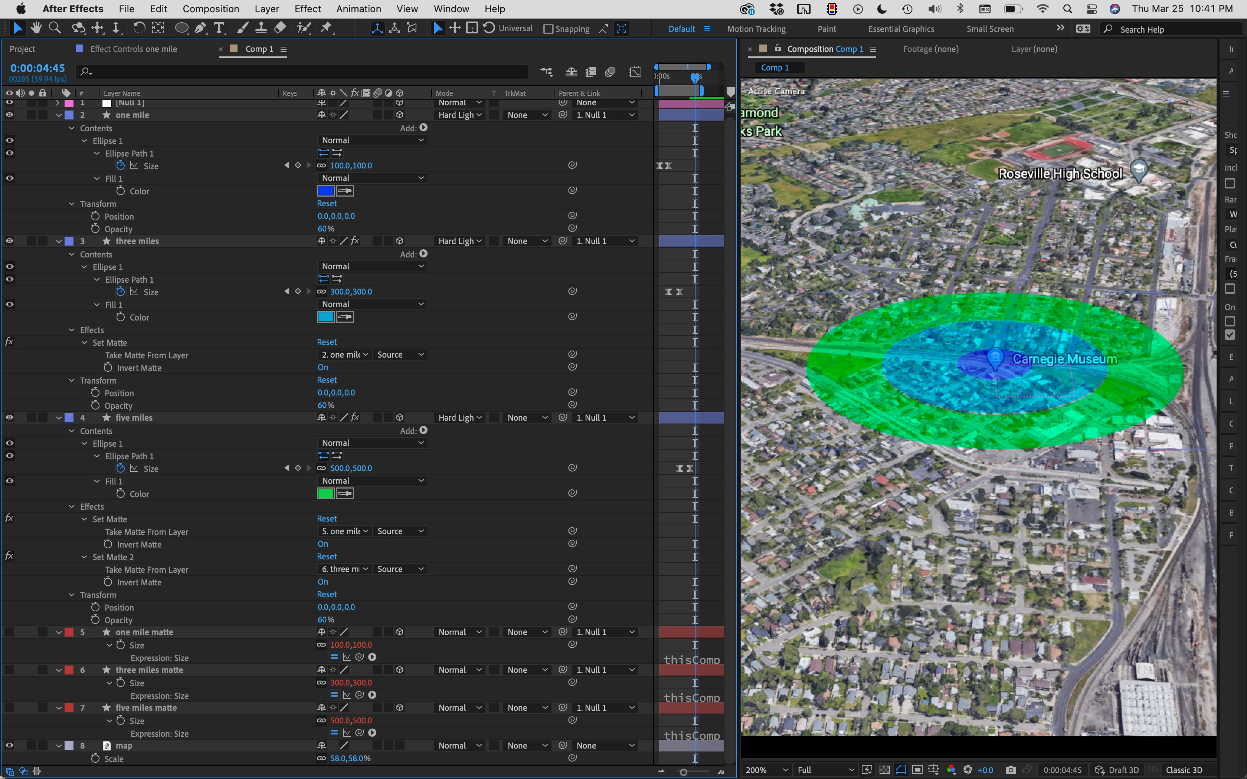
Task: Select the Pen tool in toolbar
Action: [x=200, y=28]
